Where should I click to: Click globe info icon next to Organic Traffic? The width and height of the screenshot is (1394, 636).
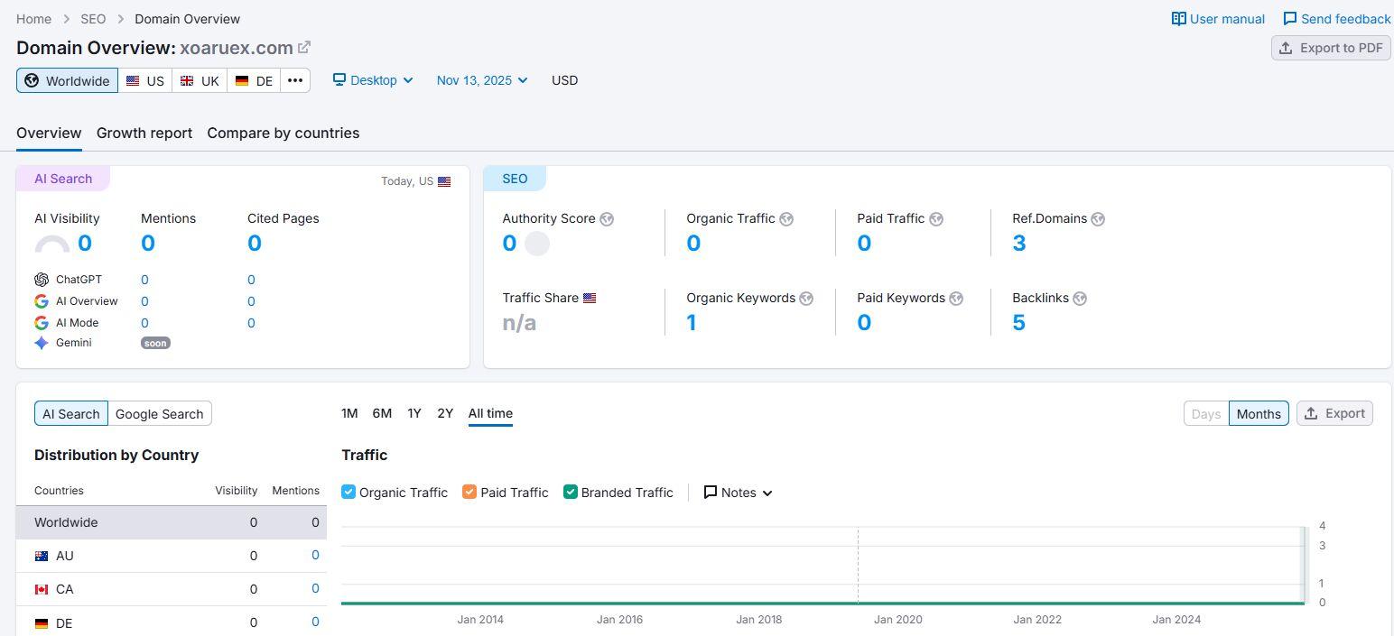(x=786, y=219)
